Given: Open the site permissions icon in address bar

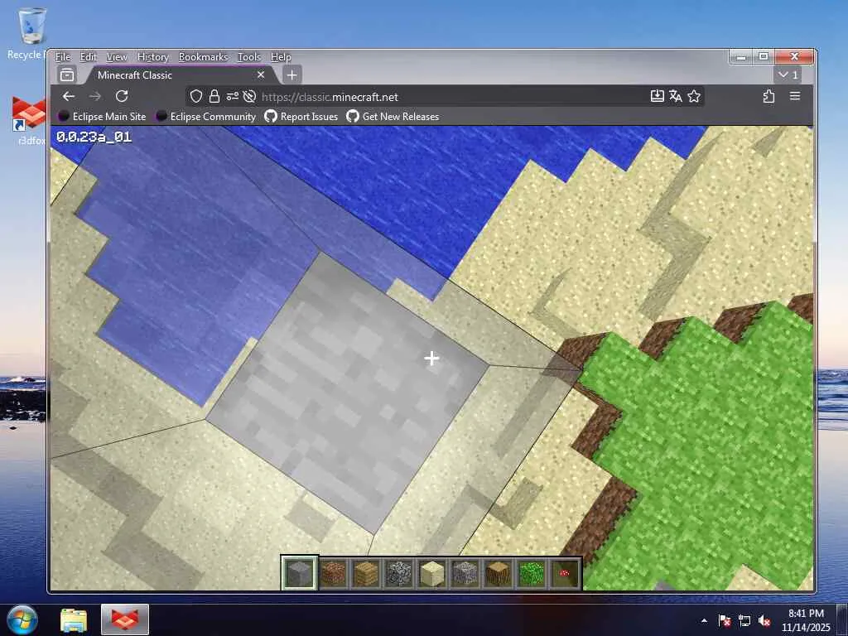Looking at the screenshot, I should pos(232,96).
